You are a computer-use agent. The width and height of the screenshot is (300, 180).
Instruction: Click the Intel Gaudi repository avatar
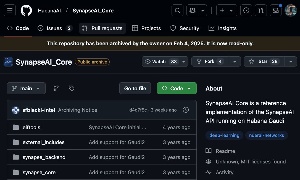click(x=8, y=62)
